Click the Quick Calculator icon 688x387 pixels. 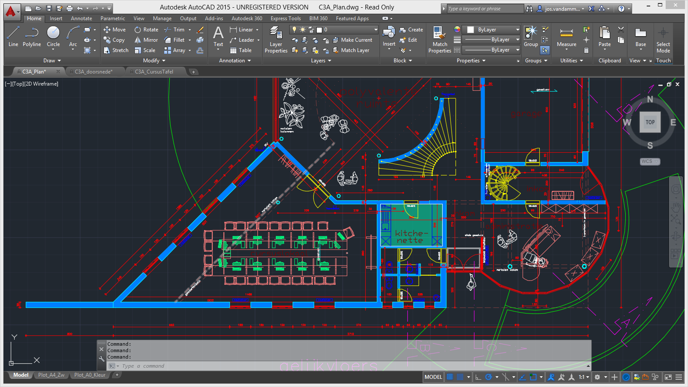point(586,50)
